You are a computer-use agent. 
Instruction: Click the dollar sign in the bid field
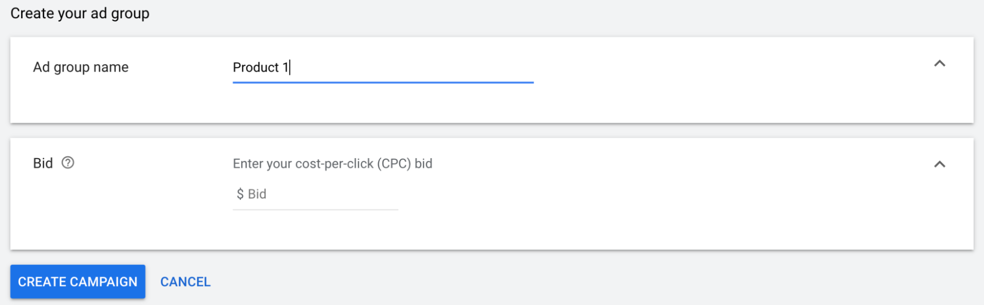pos(240,194)
